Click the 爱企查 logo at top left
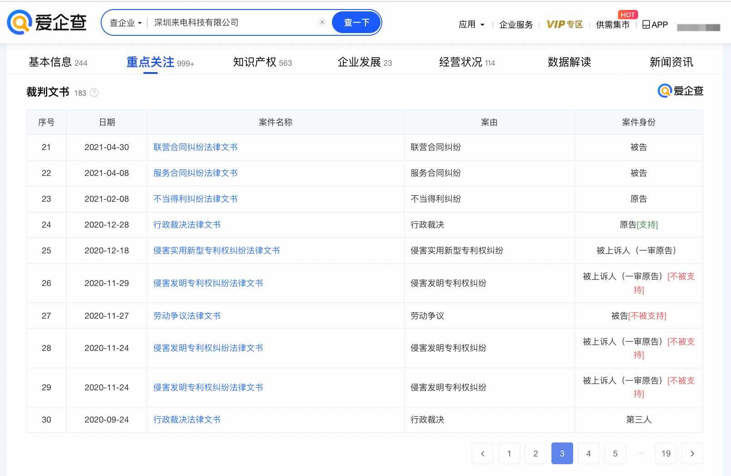This screenshot has height=476, width=731. pos(47,22)
